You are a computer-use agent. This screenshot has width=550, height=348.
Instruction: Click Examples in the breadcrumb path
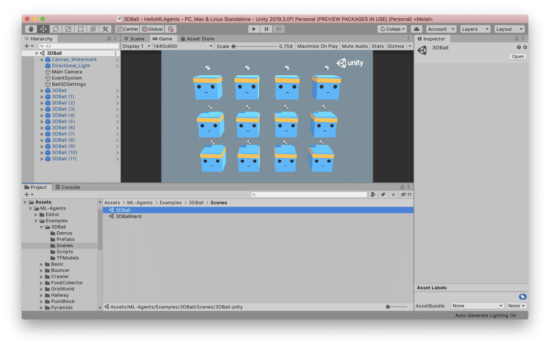click(170, 202)
